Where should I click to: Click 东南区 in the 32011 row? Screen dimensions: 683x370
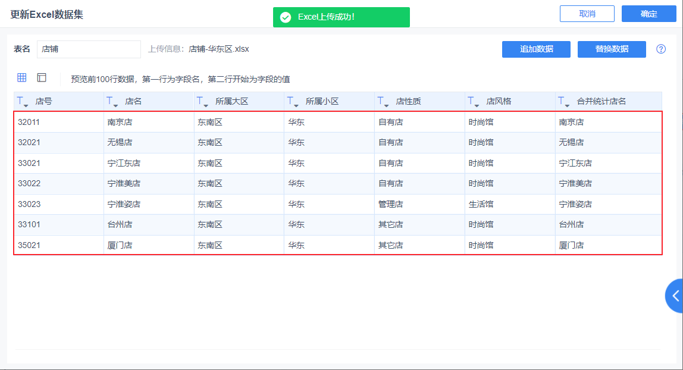point(210,123)
